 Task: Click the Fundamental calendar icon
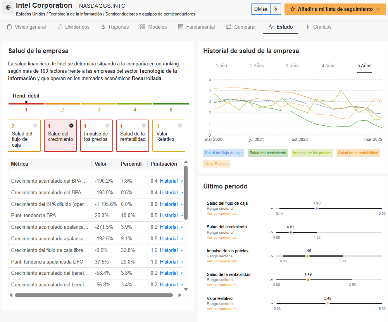(181, 27)
